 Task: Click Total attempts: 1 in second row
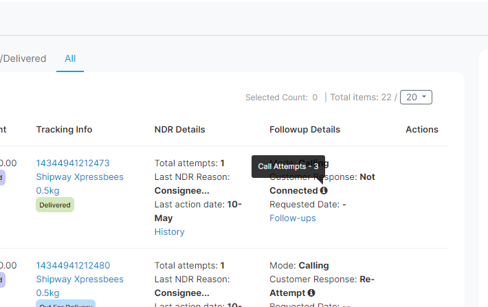[x=190, y=265]
